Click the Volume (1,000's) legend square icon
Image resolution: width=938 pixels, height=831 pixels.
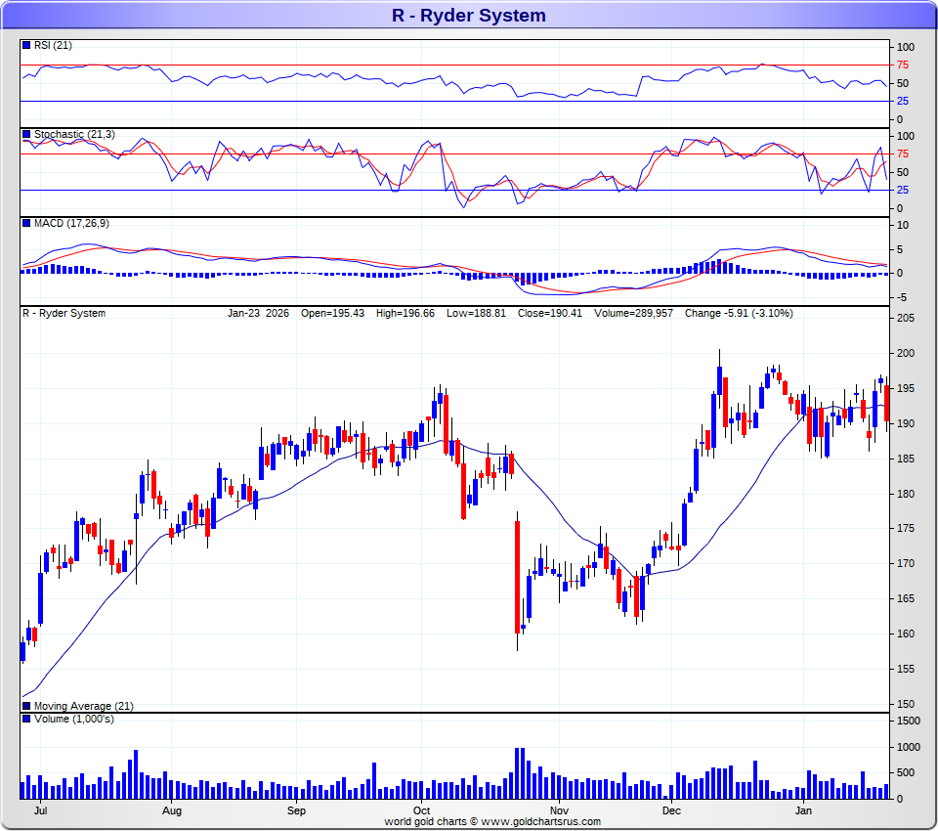26,719
